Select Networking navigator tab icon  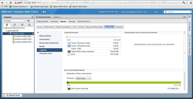point(29,25)
